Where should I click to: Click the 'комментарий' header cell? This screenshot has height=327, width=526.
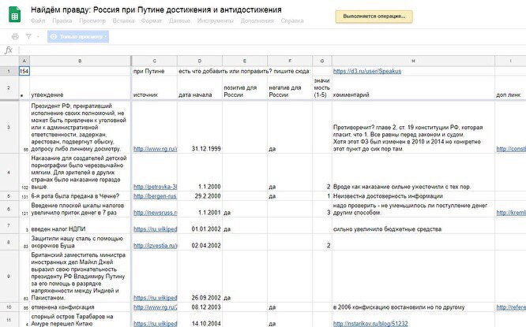[x=413, y=87]
